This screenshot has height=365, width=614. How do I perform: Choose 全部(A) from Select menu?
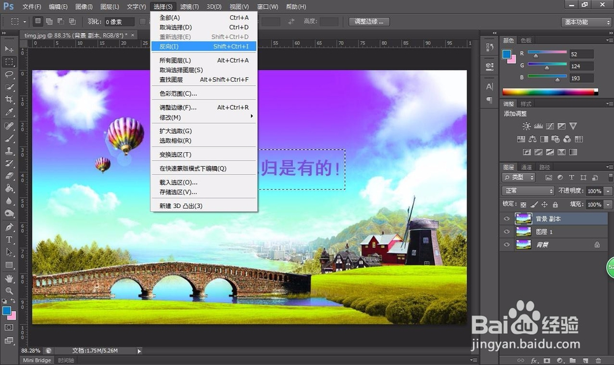coord(204,18)
